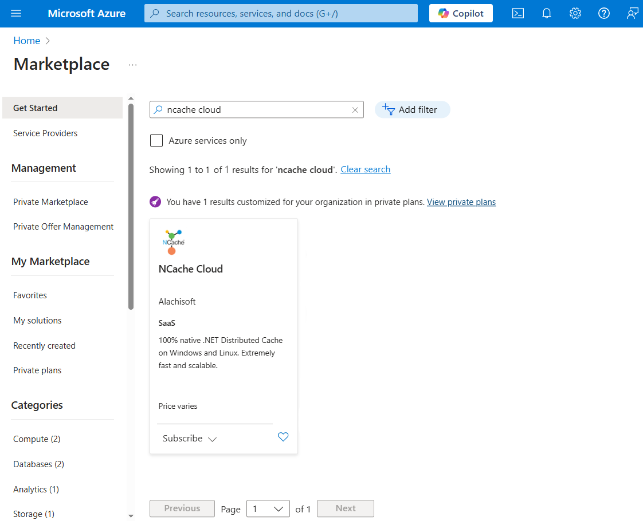Open the View private plans link

(x=461, y=202)
